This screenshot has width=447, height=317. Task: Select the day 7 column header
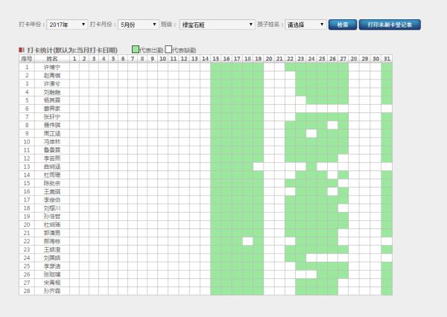coord(133,59)
